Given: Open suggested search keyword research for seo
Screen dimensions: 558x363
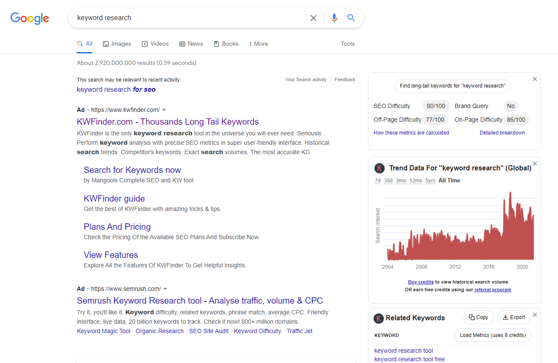Looking at the screenshot, I should point(116,89).
